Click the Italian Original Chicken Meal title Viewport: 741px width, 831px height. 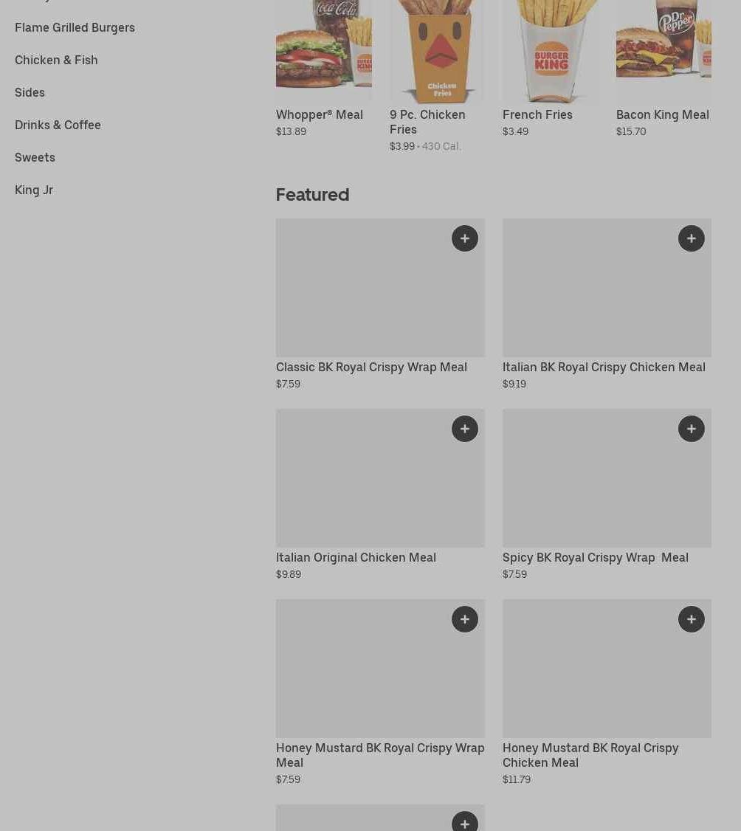pyautogui.click(x=356, y=557)
